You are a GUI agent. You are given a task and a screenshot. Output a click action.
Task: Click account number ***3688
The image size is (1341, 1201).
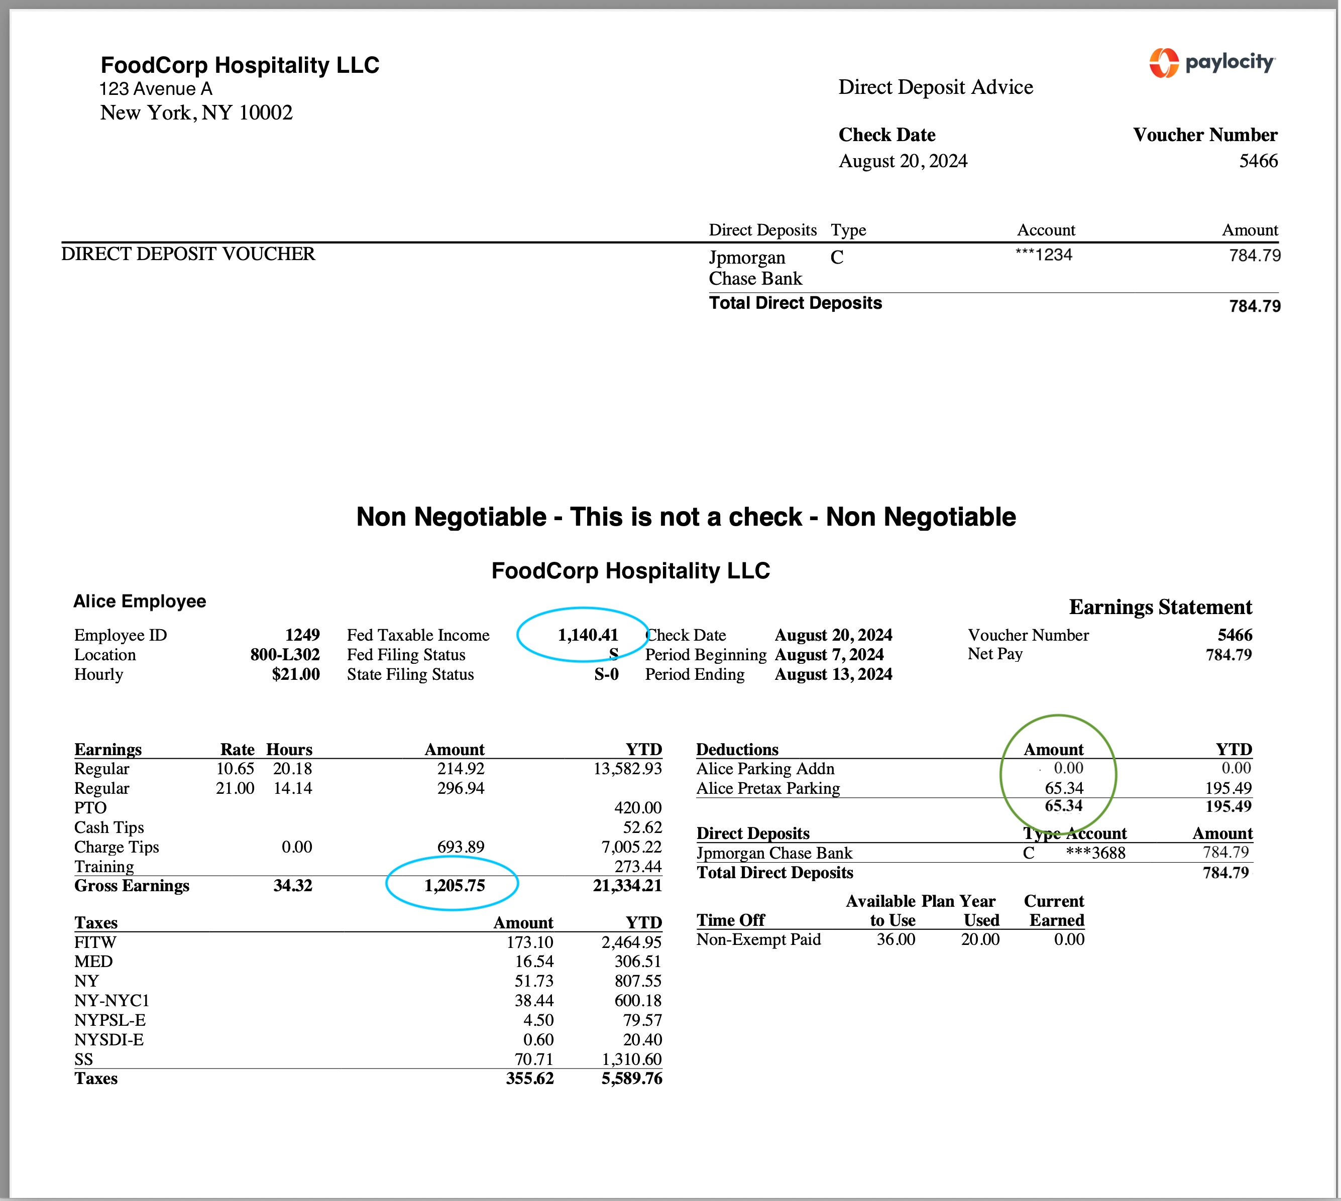[x=1095, y=853]
